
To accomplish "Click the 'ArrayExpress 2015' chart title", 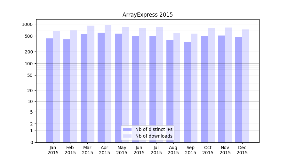I will [148, 15].
